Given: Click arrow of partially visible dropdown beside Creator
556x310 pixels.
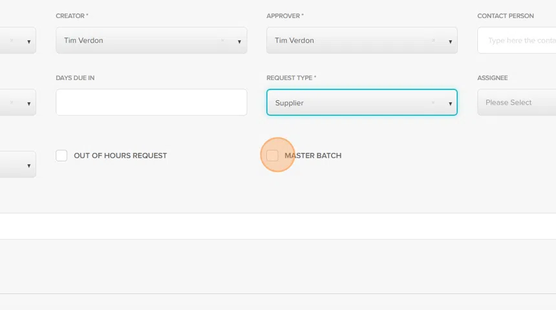Looking at the screenshot, I should pyautogui.click(x=28, y=41).
